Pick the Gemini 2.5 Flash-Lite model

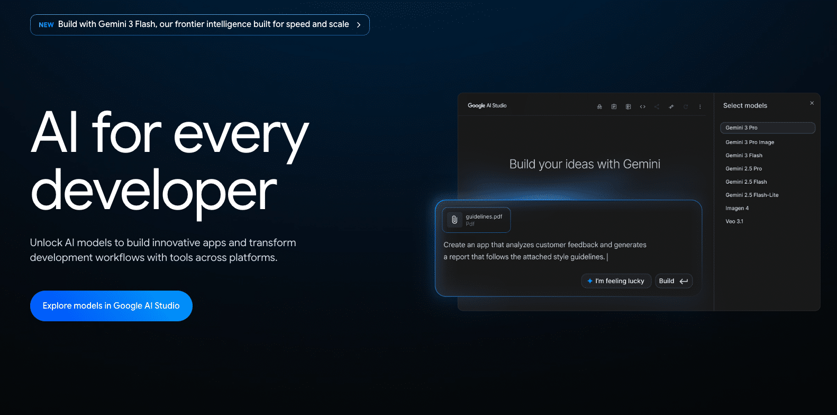point(752,195)
